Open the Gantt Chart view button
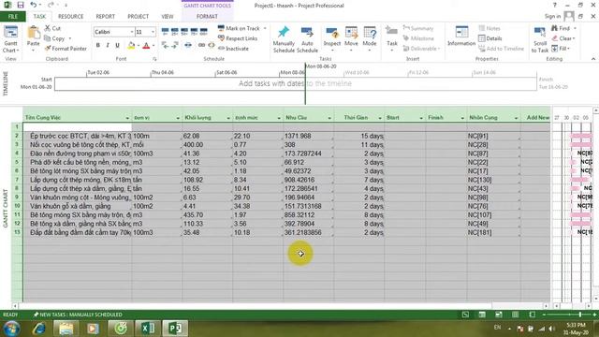This screenshot has width=599, height=337. tap(10, 39)
